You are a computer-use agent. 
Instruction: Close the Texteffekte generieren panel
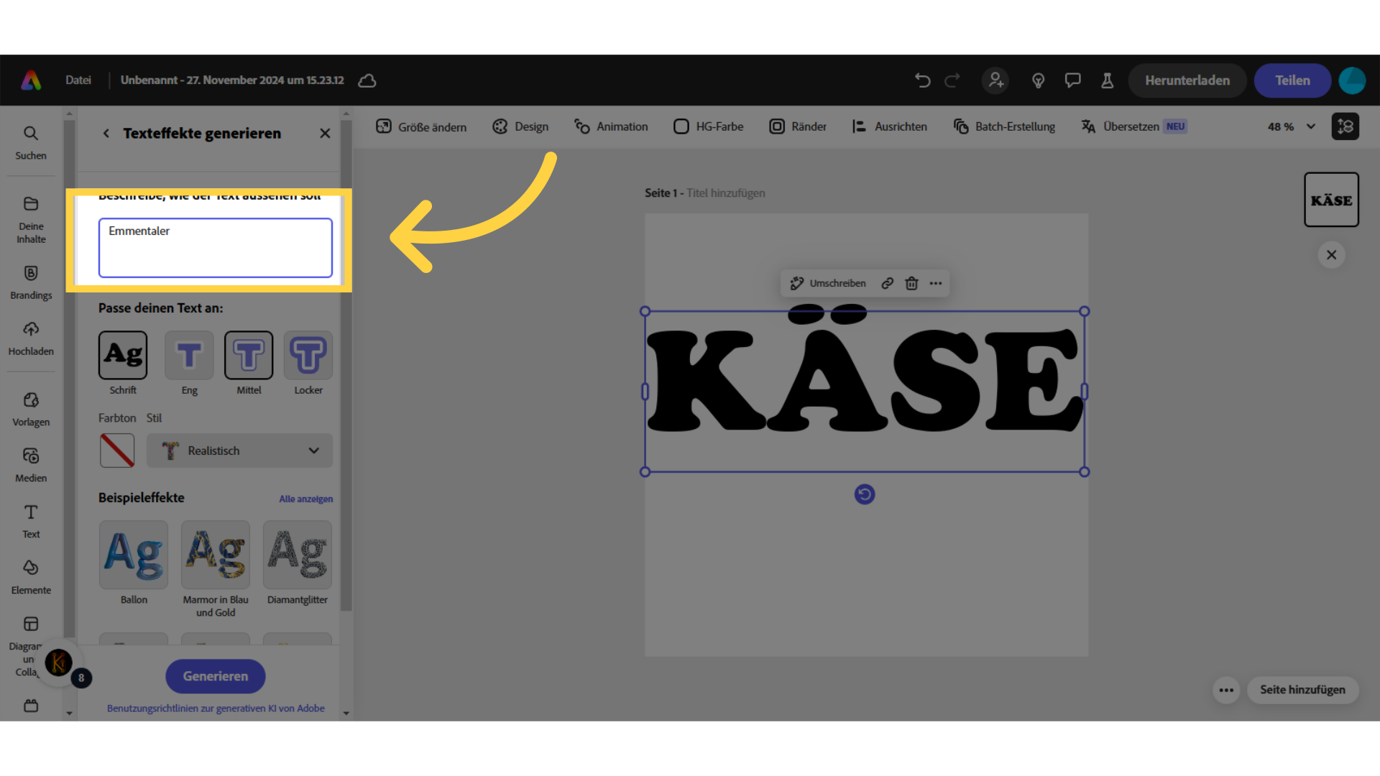pyautogui.click(x=325, y=133)
